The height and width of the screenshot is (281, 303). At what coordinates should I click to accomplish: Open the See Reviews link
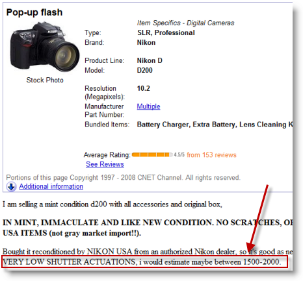click(x=105, y=164)
